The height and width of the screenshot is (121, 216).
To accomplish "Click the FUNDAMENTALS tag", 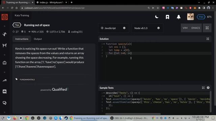I will click(27, 80).
